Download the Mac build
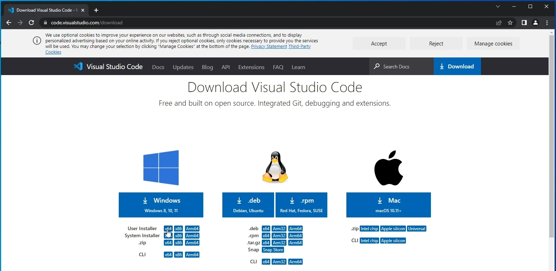This screenshot has width=556, height=271. pos(389,205)
